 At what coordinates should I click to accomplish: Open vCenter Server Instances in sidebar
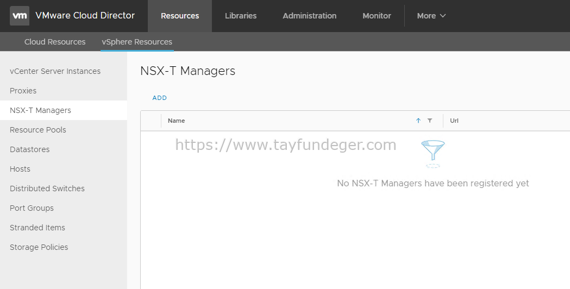[55, 71]
